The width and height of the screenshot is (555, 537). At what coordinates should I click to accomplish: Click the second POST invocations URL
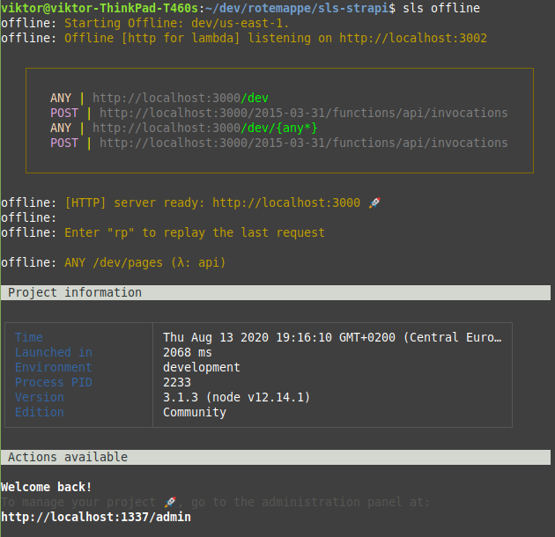pyautogui.click(x=303, y=143)
